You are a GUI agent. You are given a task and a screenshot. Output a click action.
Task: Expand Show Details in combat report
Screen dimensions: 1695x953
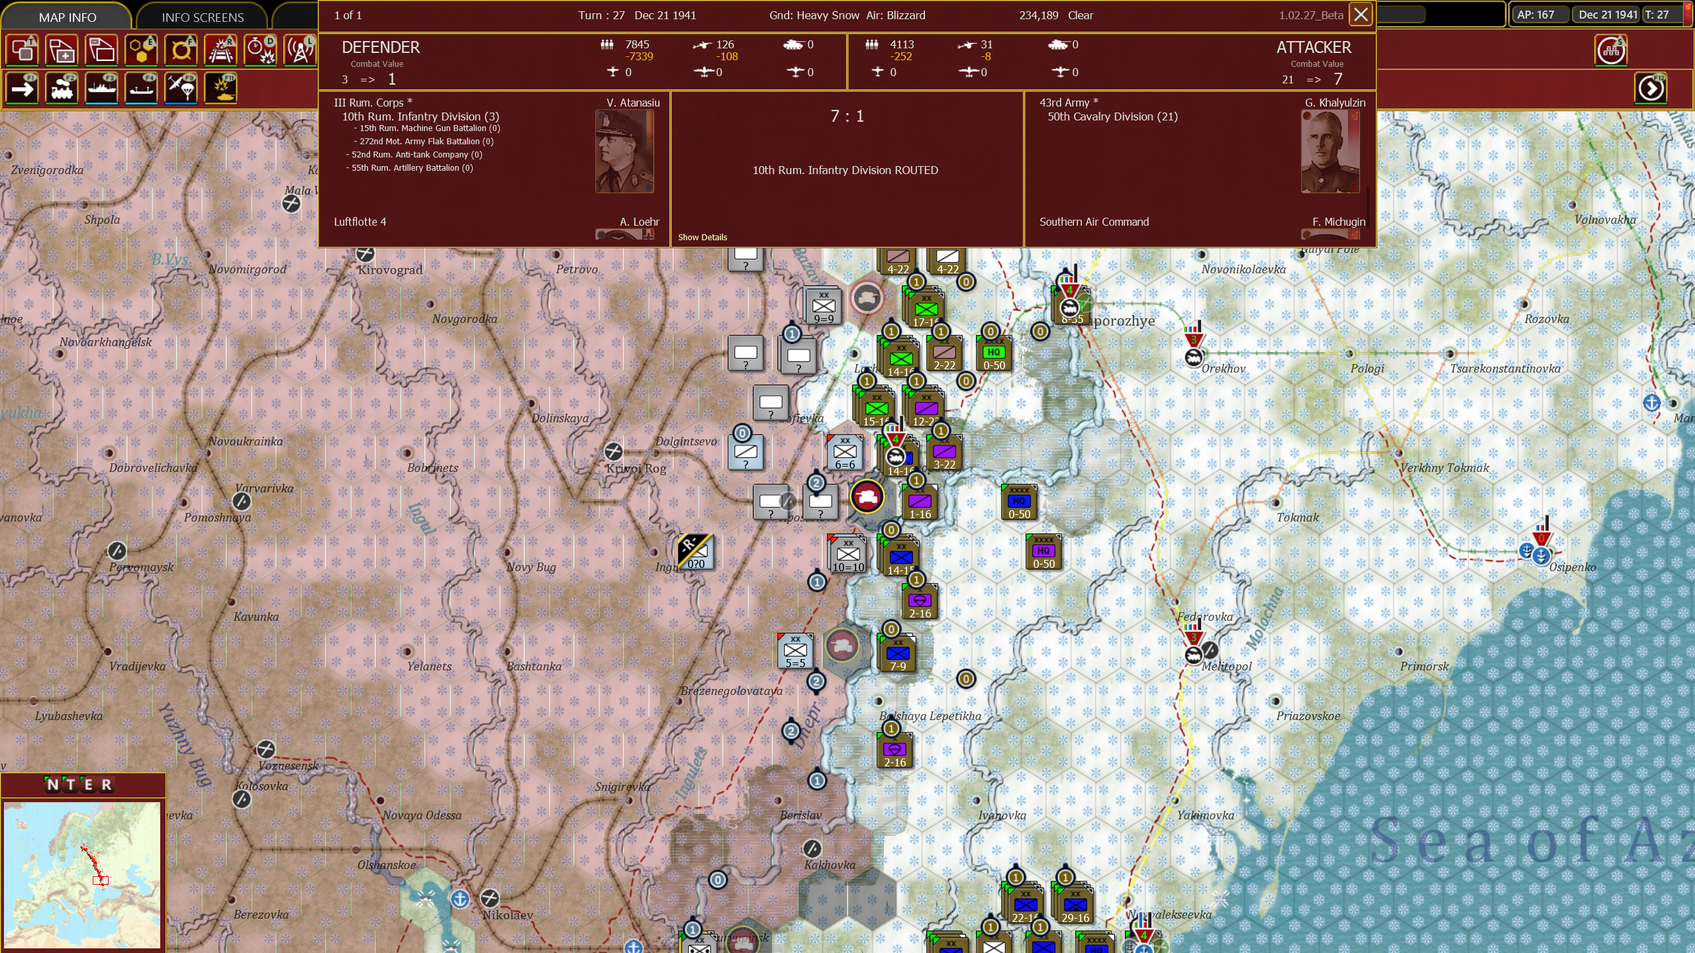(x=702, y=237)
